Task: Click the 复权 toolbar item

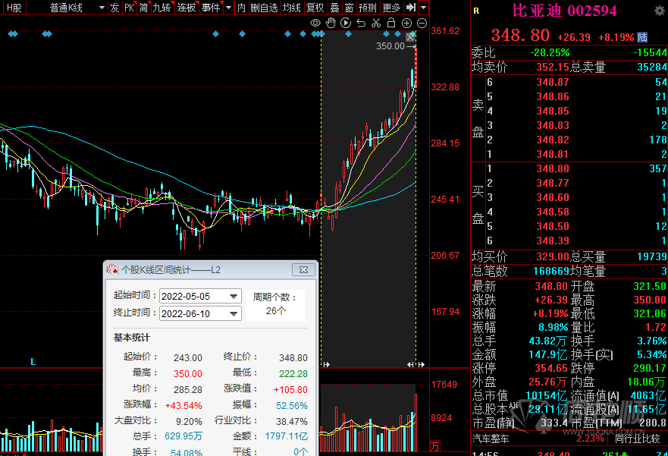Action: tap(315, 8)
